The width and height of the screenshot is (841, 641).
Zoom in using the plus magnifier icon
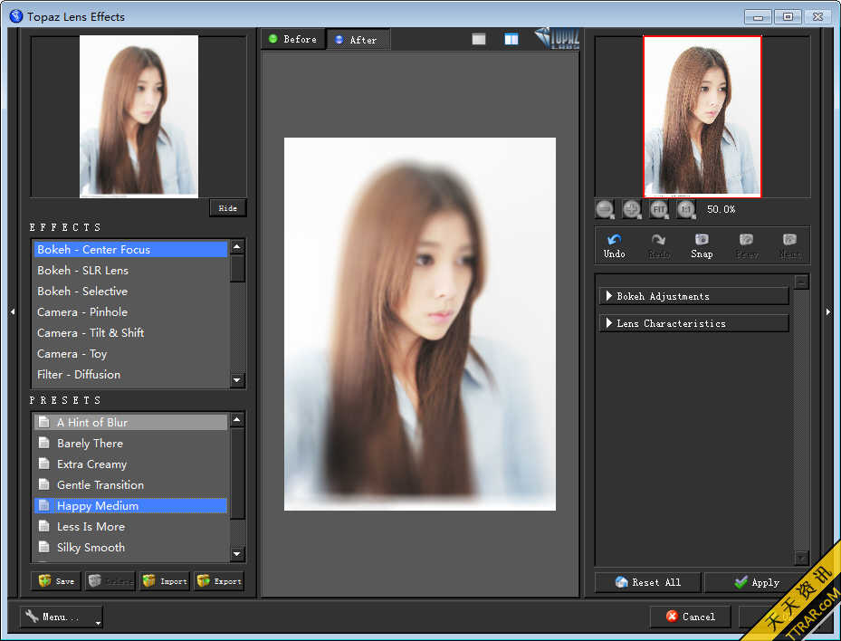[631, 209]
